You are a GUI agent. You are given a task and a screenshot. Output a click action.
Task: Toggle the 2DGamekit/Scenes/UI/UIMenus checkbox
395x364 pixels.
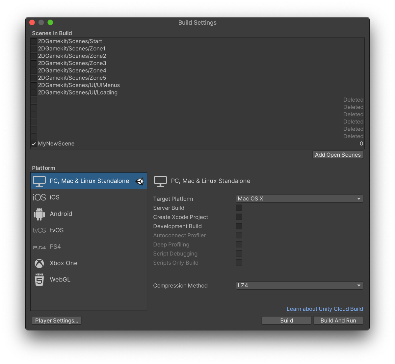[x=34, y=85]
